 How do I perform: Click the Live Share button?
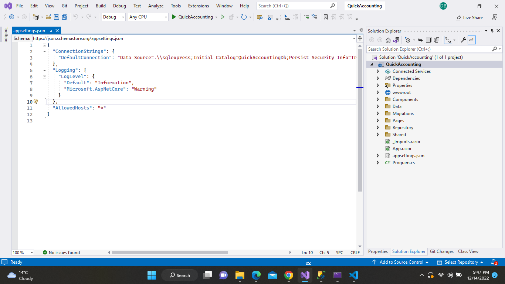coord(469,17)
